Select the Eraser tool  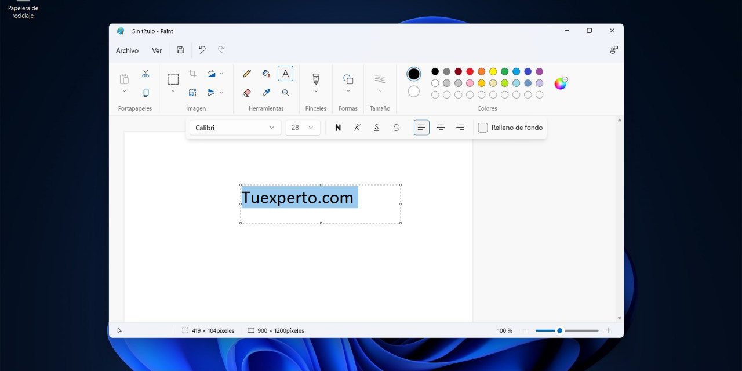[247, 93]
